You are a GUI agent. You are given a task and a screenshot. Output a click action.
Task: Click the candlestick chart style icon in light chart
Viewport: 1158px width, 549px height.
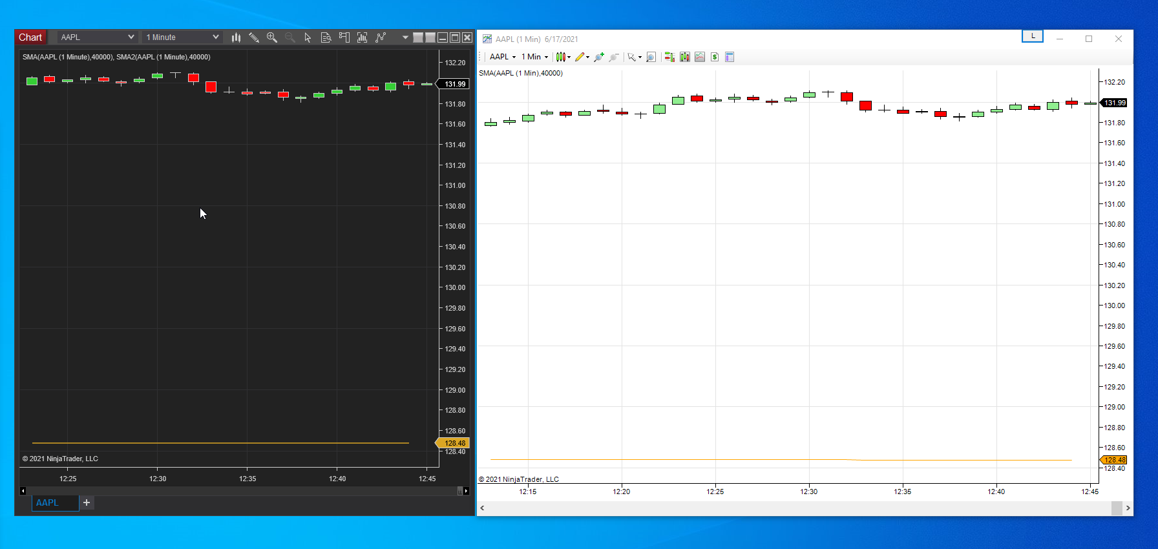560,57
